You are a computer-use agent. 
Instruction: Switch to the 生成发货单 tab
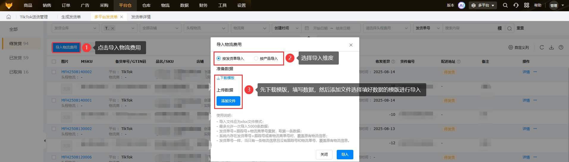pyautogui.click(x=71, y=17)
